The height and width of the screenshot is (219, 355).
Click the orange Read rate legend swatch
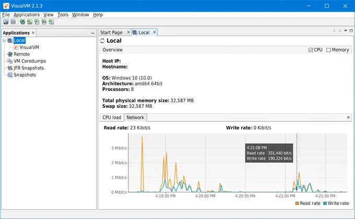297,203
